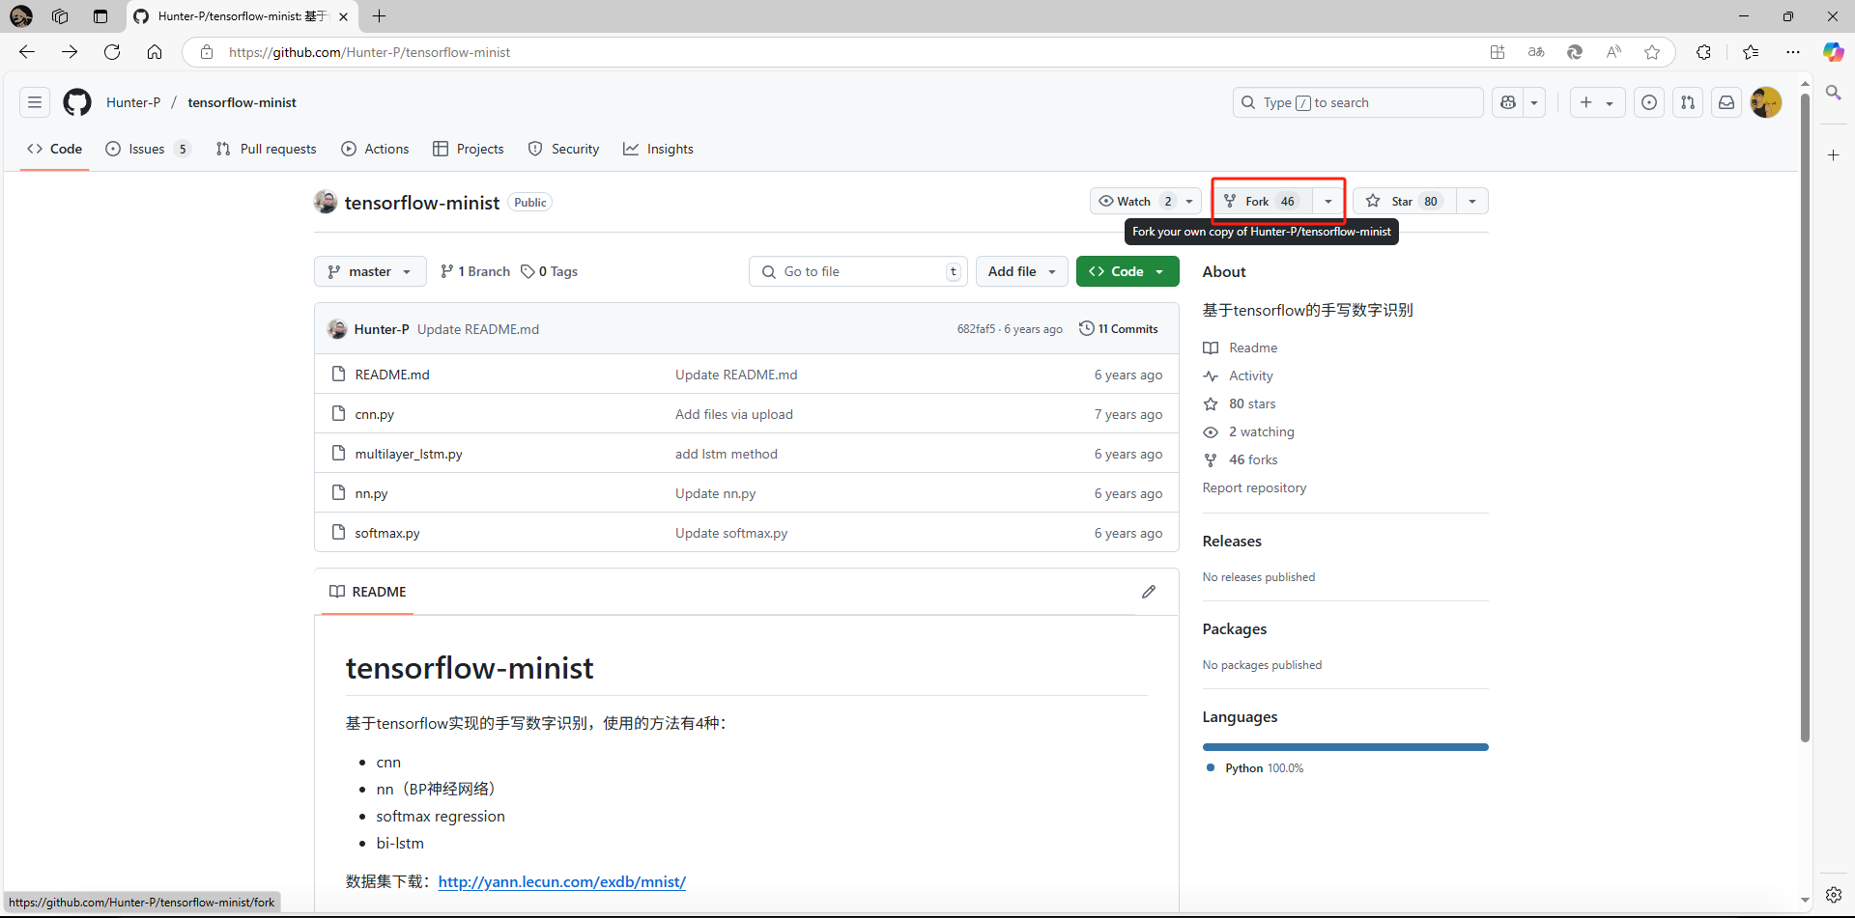
Task: Open the pull requests icon in the header
Action: (x=1688, y=102)
